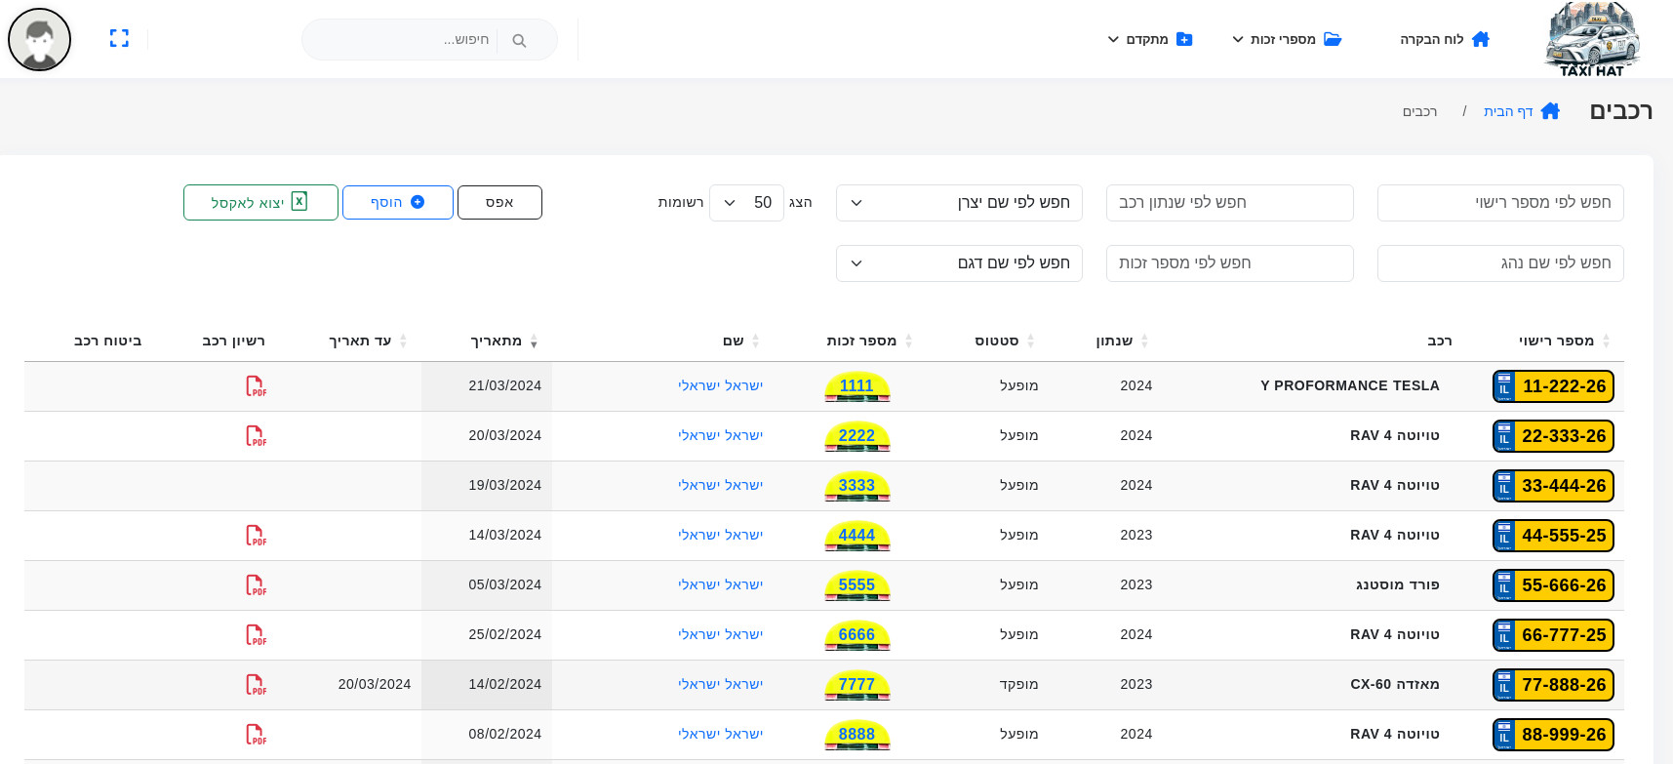Image resolution: width=1673 pixels, height=764 pixels.
Task: Click יצוא לאקסל export button
Action: tap(260, 203)
